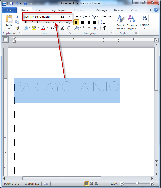Switch to the References tab
This screenshot has height=188, width=161.
tap(81, 10)
